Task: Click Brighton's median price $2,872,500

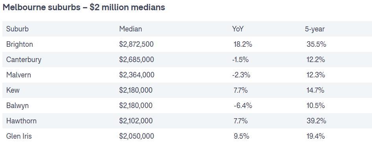Action: 137,44
